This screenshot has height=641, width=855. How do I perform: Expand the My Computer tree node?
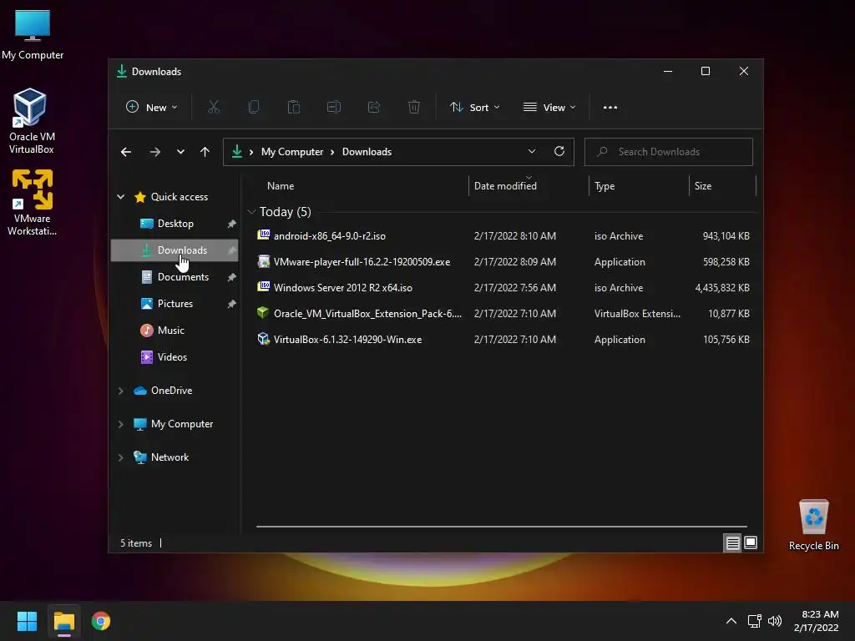121,424
